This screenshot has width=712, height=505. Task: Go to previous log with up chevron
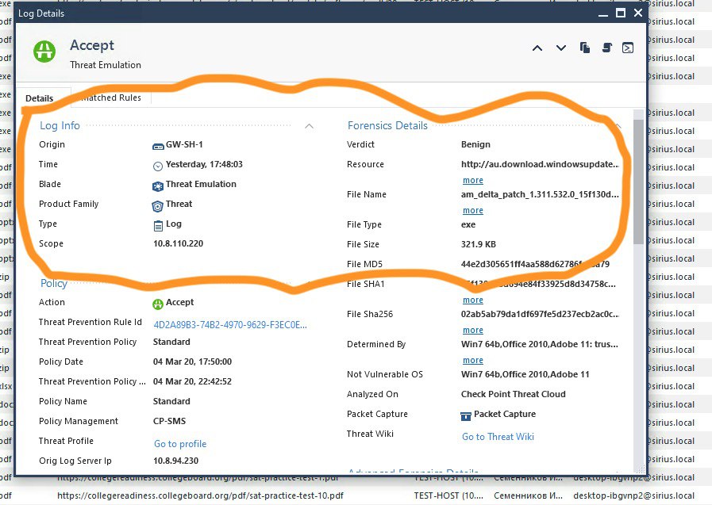(537, 48)
